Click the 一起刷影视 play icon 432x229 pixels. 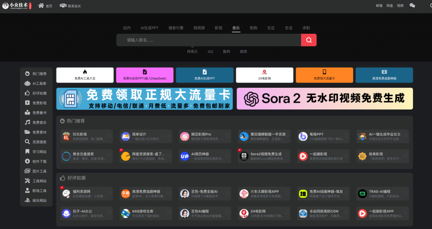click(x=303, y=156)
